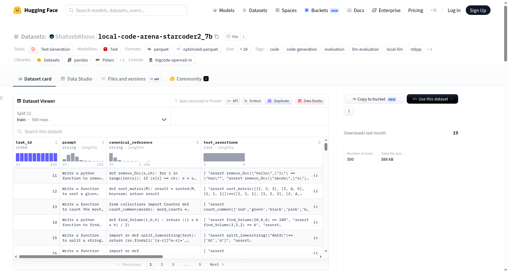Expand the train split selector
The width and height of the screenshot is (508, 273).
92,116
